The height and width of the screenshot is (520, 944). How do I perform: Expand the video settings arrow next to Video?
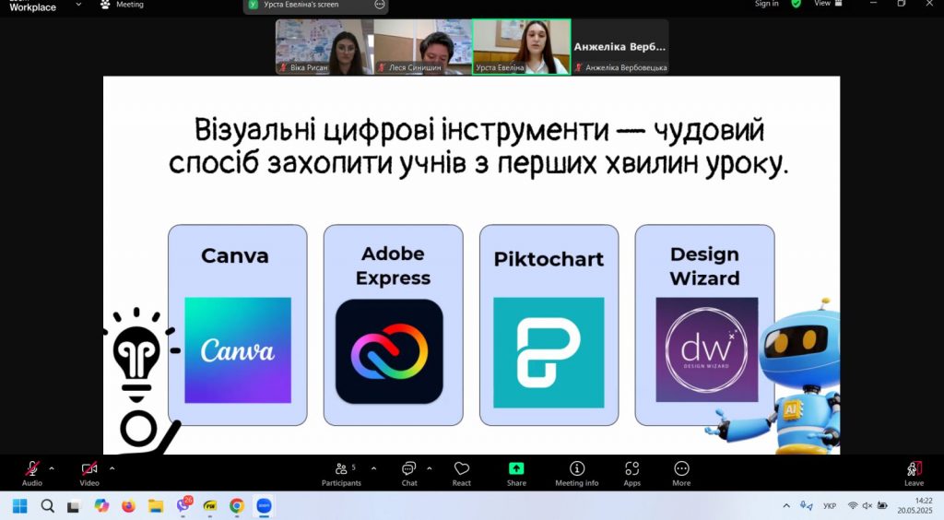coord(112,468)
